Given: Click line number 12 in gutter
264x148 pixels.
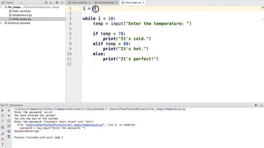Looking at the screenshot, I should [x=69, y=64].
